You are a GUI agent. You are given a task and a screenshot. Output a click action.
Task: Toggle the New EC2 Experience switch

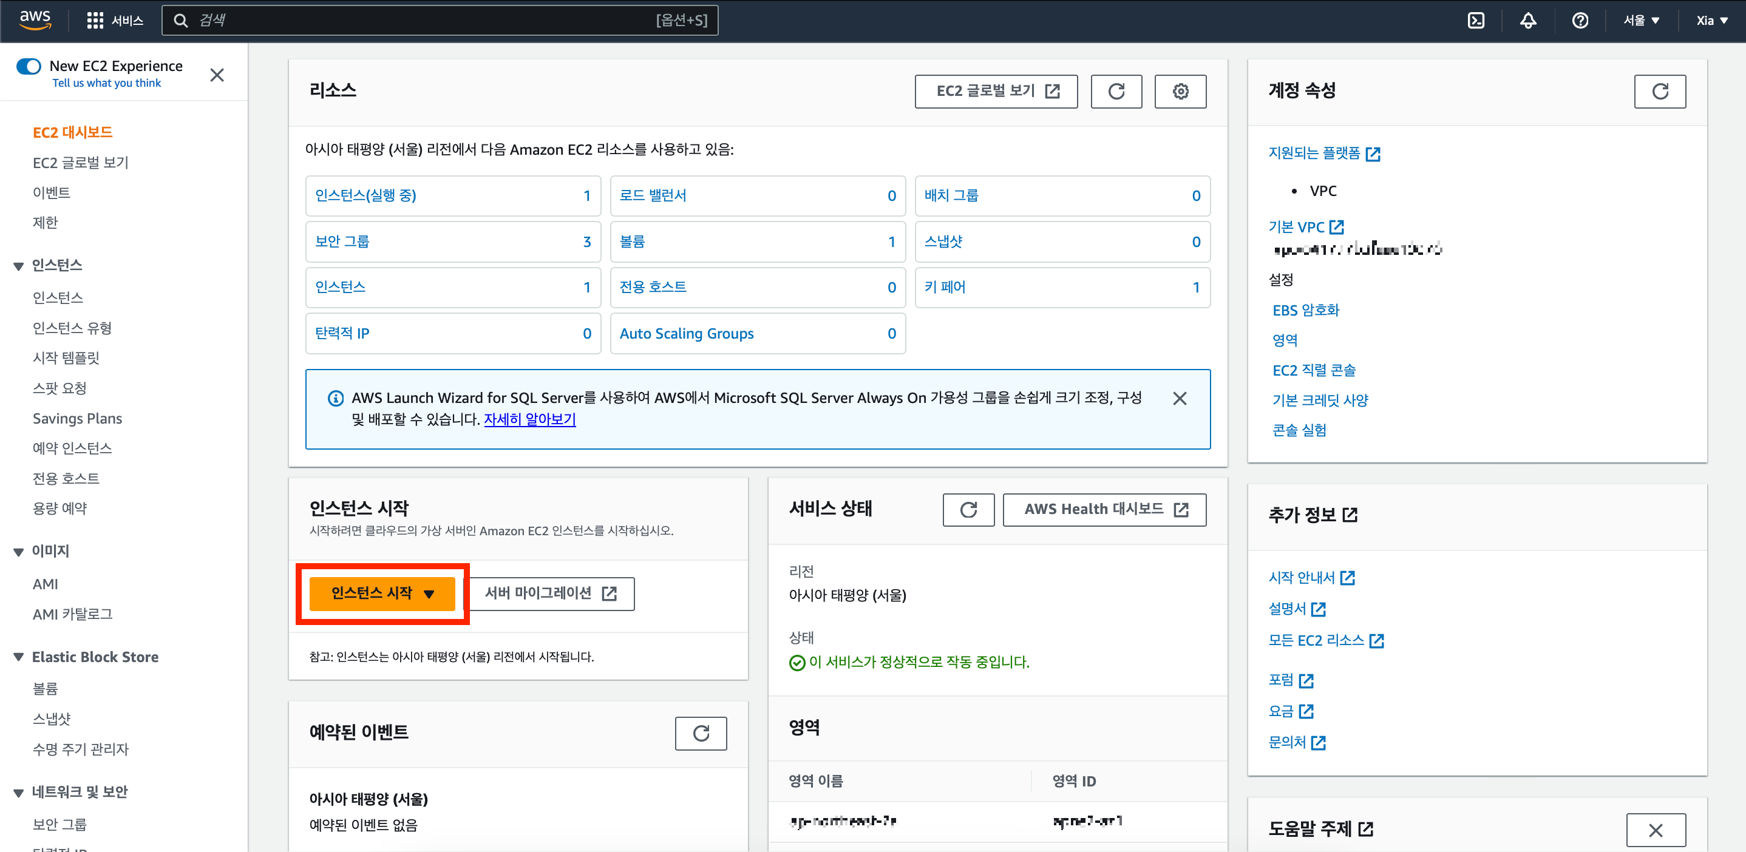(x=29, y=66)
